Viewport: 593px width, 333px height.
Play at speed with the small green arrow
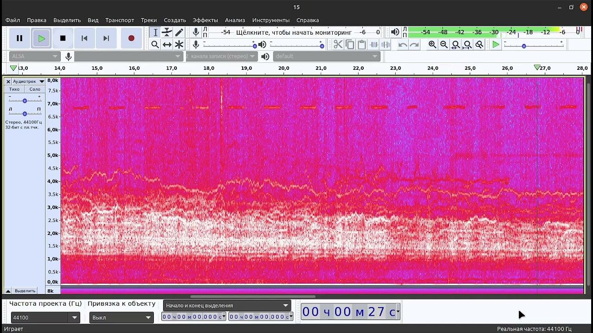coord(496,44)
